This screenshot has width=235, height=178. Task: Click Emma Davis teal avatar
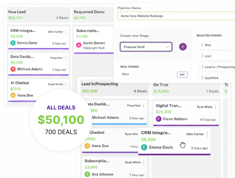click(144, 147)
